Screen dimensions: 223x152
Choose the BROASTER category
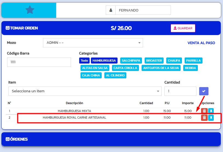pyautogui.click(x=154, y=61)
